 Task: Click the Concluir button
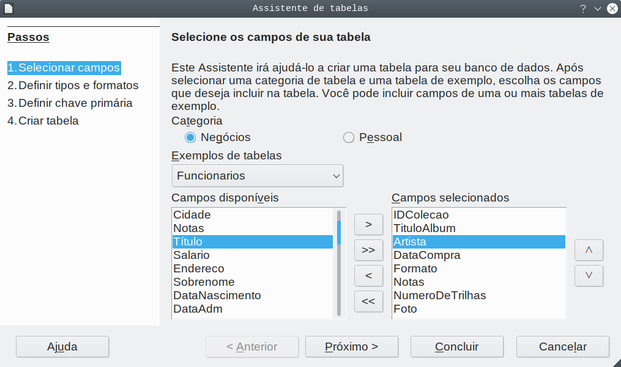coord(457,347)
